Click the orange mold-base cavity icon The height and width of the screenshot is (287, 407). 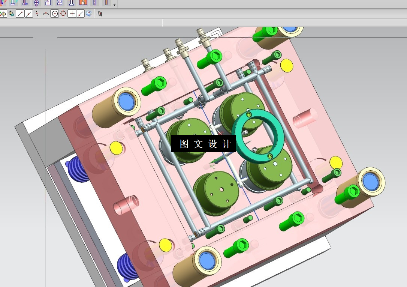(83, 3)
